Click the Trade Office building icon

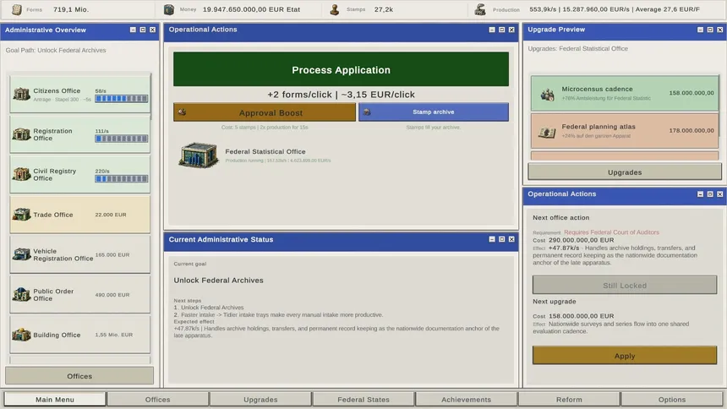[21, 215]
